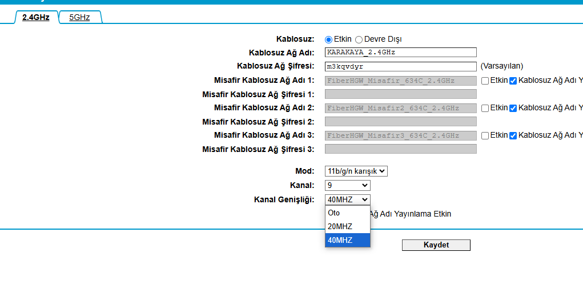The width and height of the screenshot is (583, 284).
Task: Collapse the Kanal Genişliği dropdown
Action: coord(347,199)
